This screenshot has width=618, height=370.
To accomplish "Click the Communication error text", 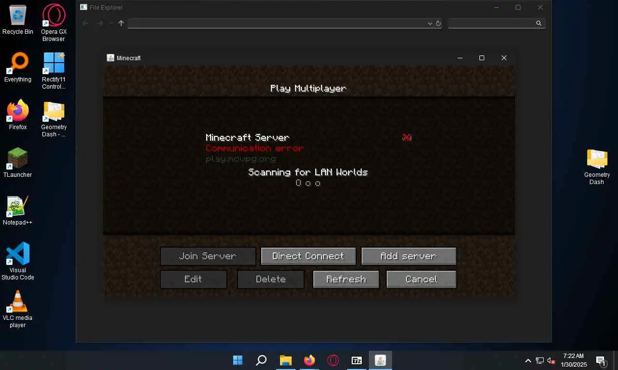I will coord(254,148).
